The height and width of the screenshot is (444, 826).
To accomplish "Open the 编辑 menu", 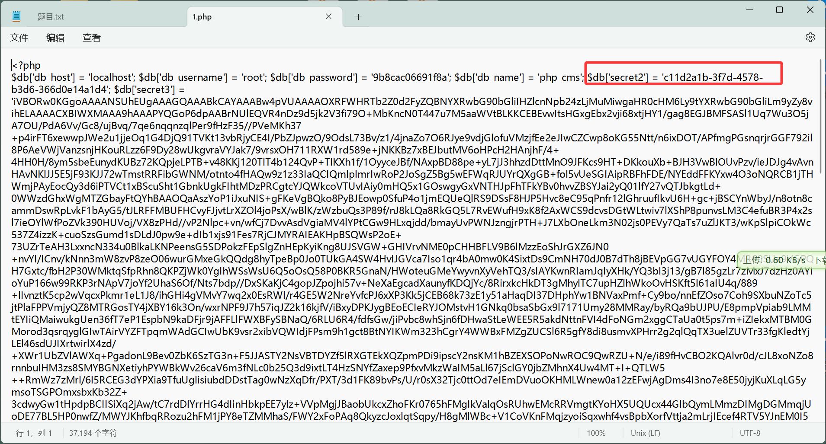I will pyautogui.click(x=55, y=38).
